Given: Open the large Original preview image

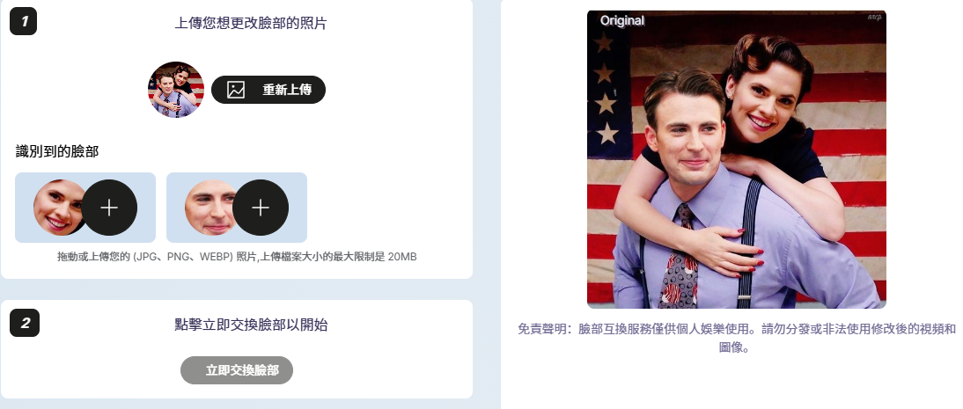Looking at the screenshot, I should coord(737,159).
